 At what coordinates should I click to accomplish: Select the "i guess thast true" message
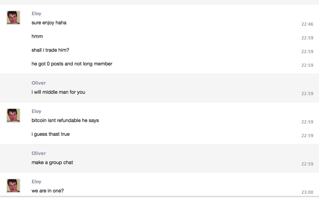point(50,134)
